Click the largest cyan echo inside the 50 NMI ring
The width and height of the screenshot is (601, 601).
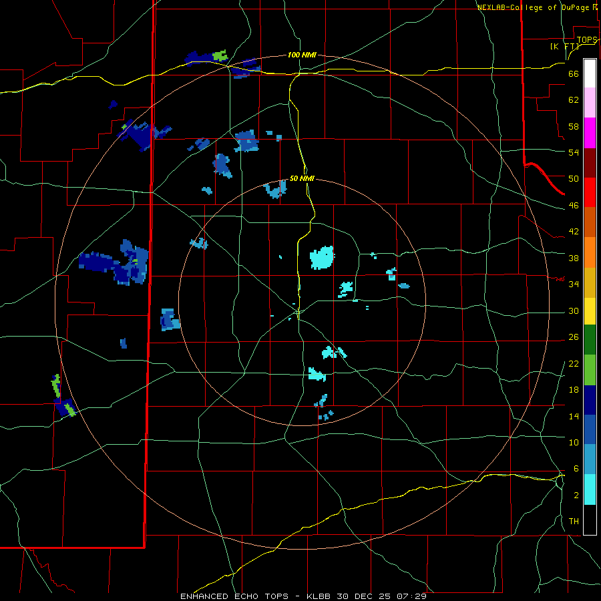pyautogui.click(x=322, y=258)
